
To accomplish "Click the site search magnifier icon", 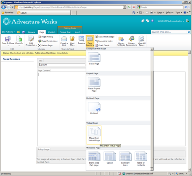I will pos(189,32).
